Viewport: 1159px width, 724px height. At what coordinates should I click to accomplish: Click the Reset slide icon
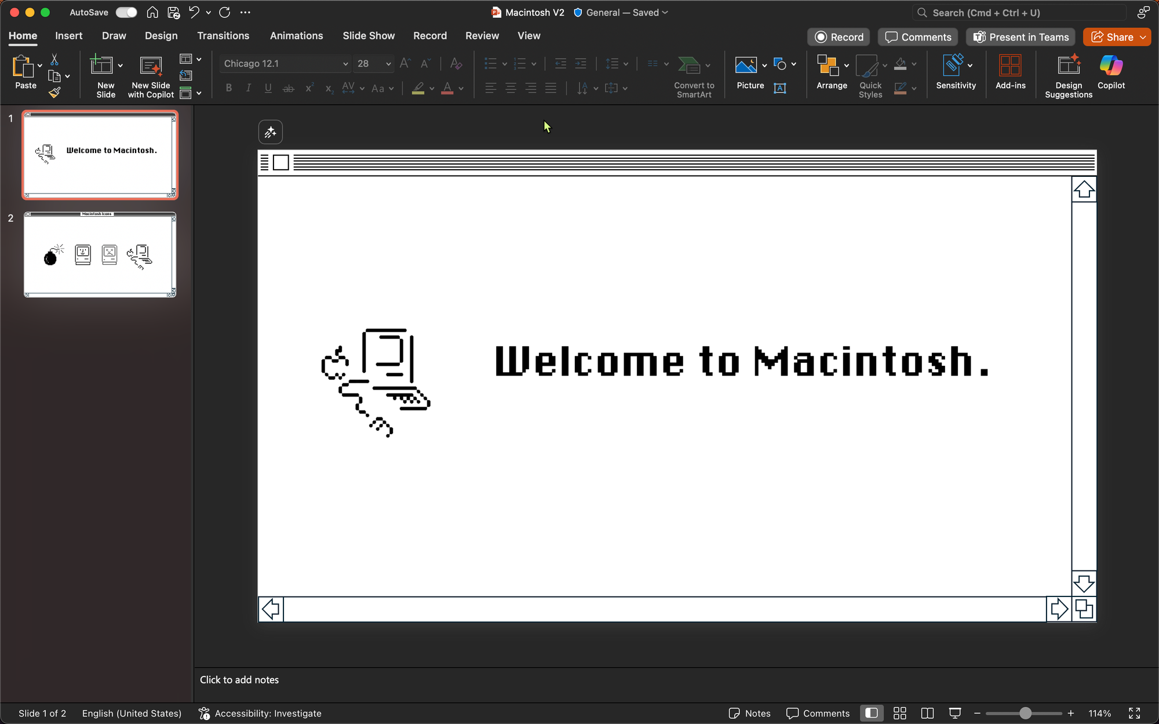pyautogui.click(x=186, y=75)
